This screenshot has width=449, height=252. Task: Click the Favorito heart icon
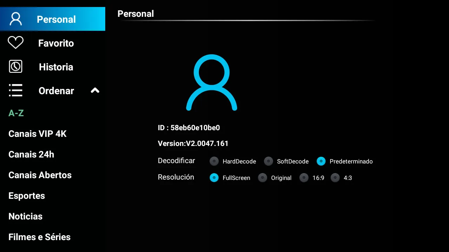[x=15, y=43]
